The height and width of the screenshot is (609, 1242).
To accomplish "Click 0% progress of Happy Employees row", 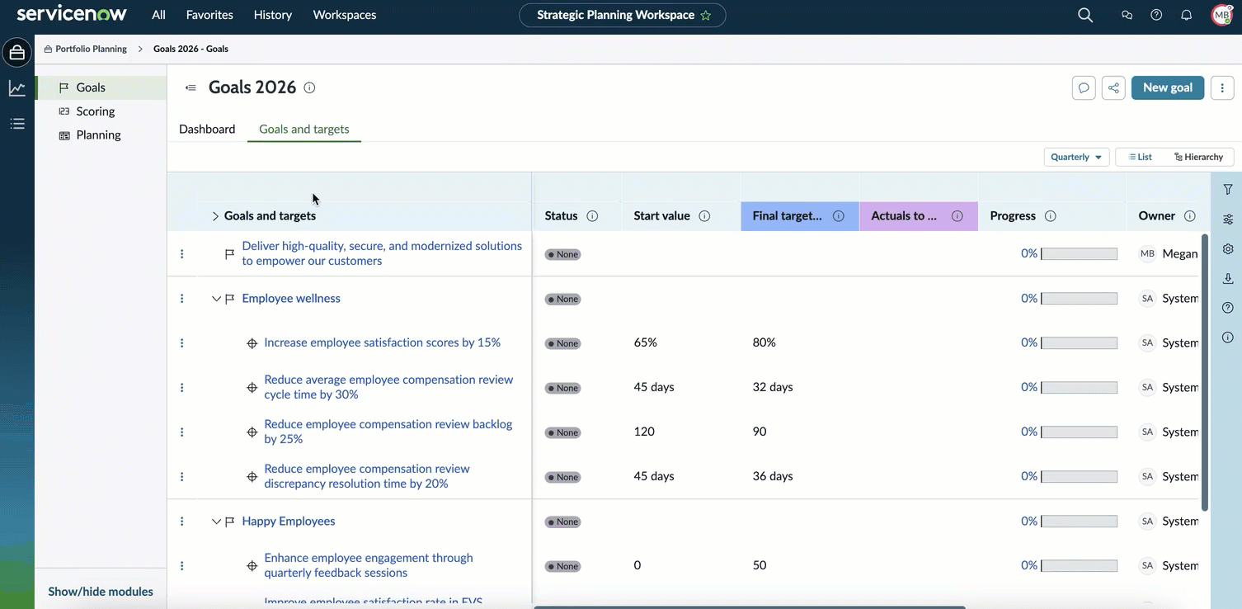I will click(x=1029, y=522).
